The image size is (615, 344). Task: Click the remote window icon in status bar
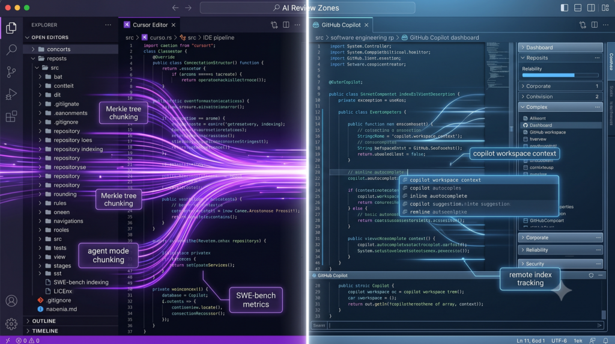coord(7,340)
